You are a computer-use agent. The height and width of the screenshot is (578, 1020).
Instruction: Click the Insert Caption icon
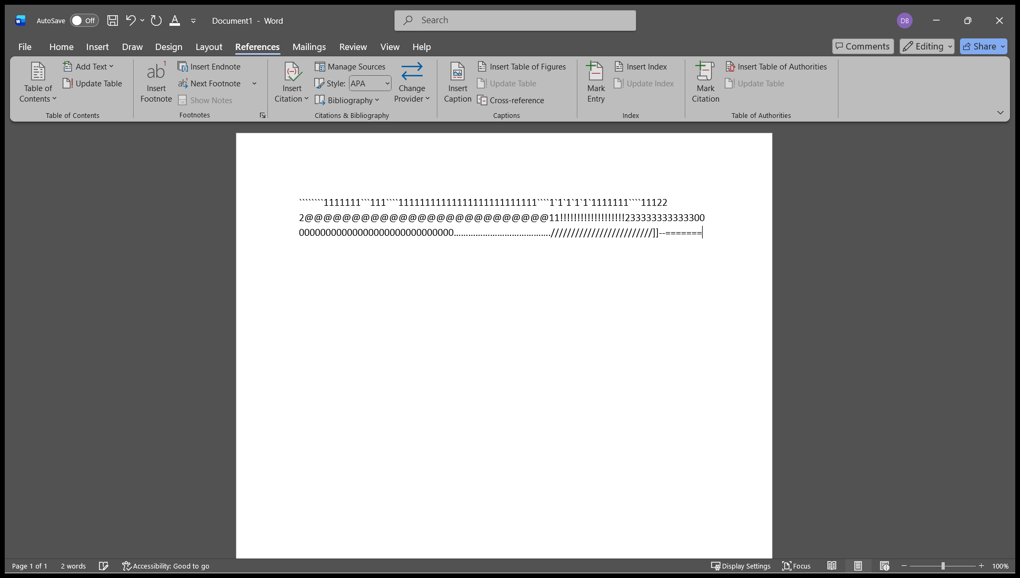pyautogui.click(x=457, y=72)
